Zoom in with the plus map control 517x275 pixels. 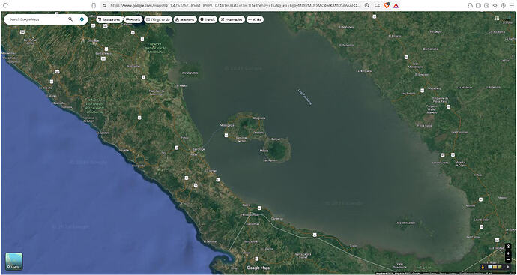click(508, 253)
